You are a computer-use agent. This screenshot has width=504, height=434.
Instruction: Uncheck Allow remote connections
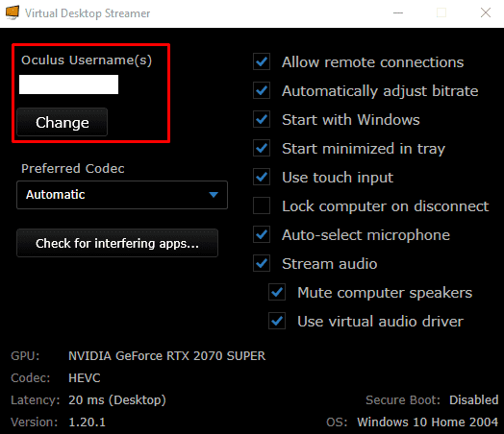click(x=262, y=61)
